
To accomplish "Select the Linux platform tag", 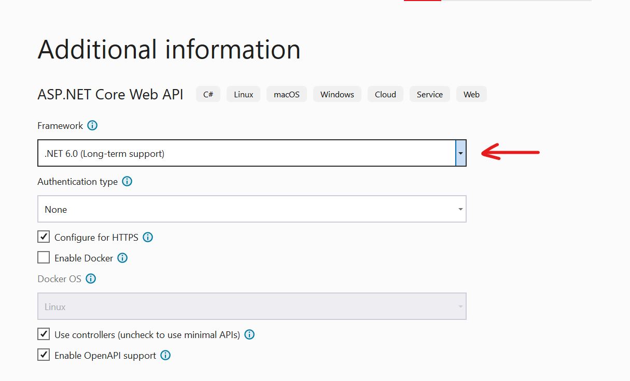I will click(243, 94).
